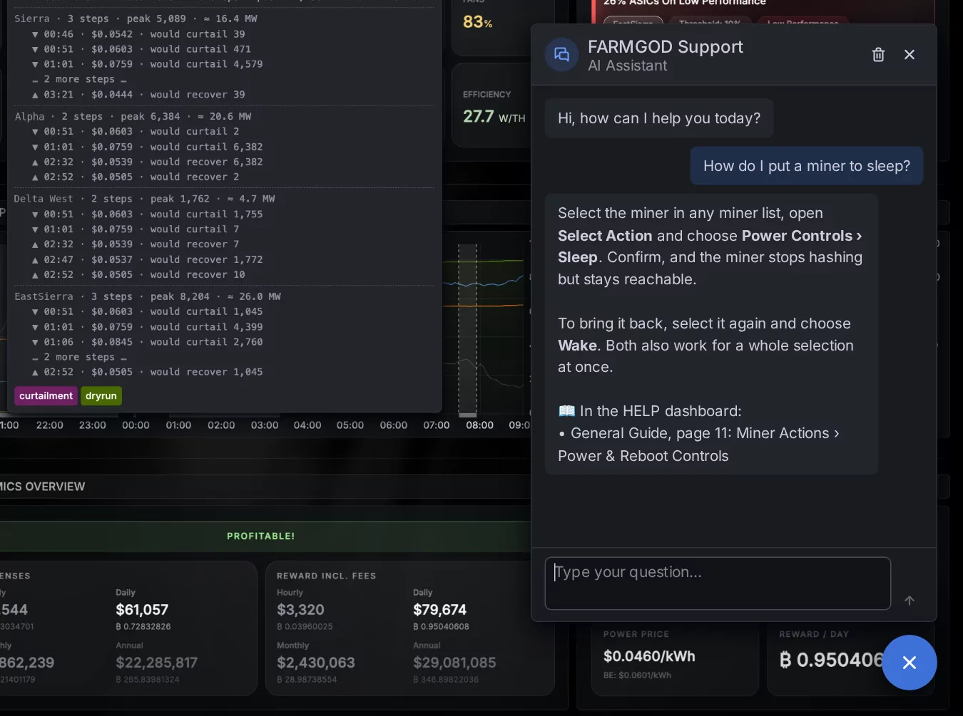This screenshot has width=963, height=716.
Task: Click the daily expenses value $61,057
Action: pos(142,610)
